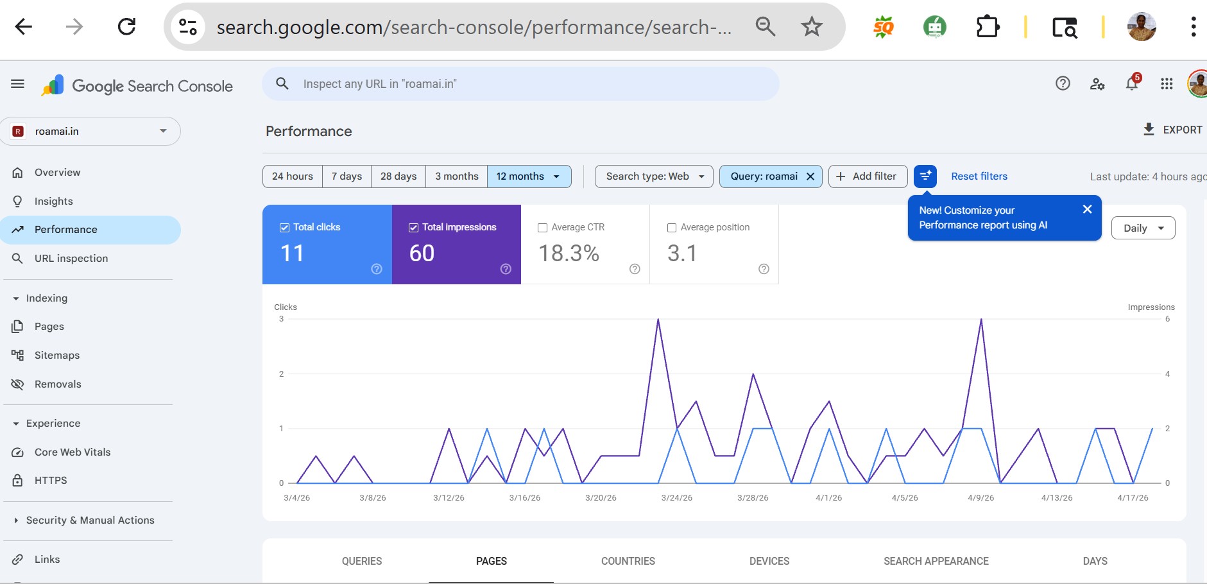Open the Extensions puzzle icon
The height and width of the screenshot is (584, 1207).
988,27
